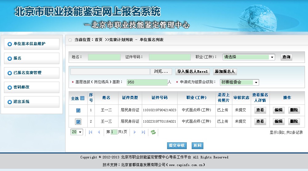Open the page size 20 dropdown

(80, 132)
